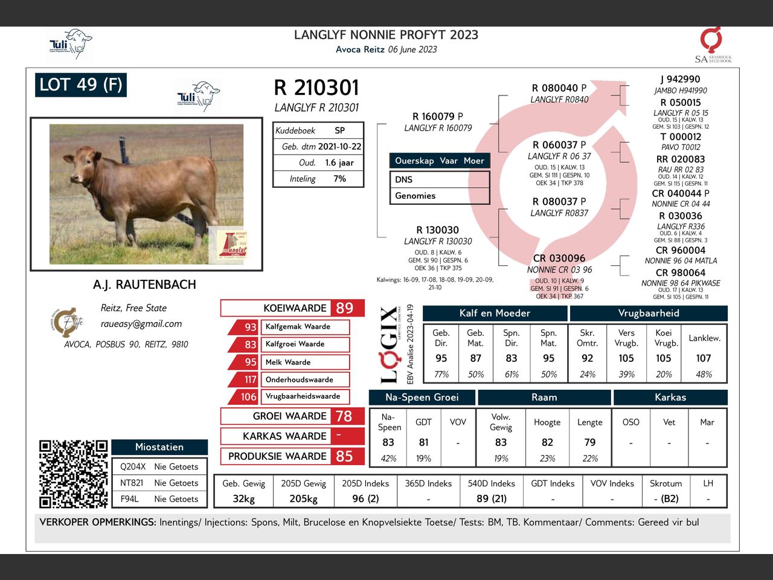Click the Hoogte 82 value
The height and width of the screenshot is (580, 773).
point(547,442)
